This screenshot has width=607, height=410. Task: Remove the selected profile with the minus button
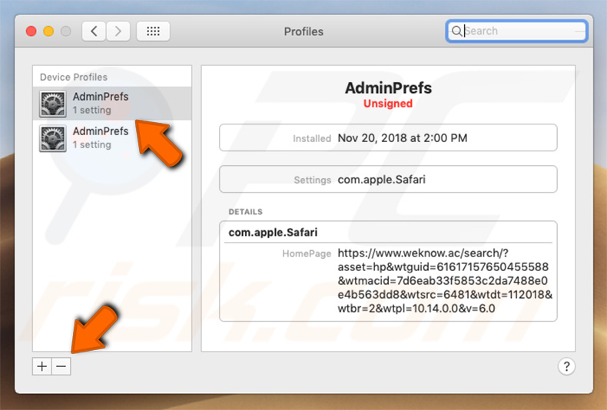pyautogui.click(x=61, y=366)
